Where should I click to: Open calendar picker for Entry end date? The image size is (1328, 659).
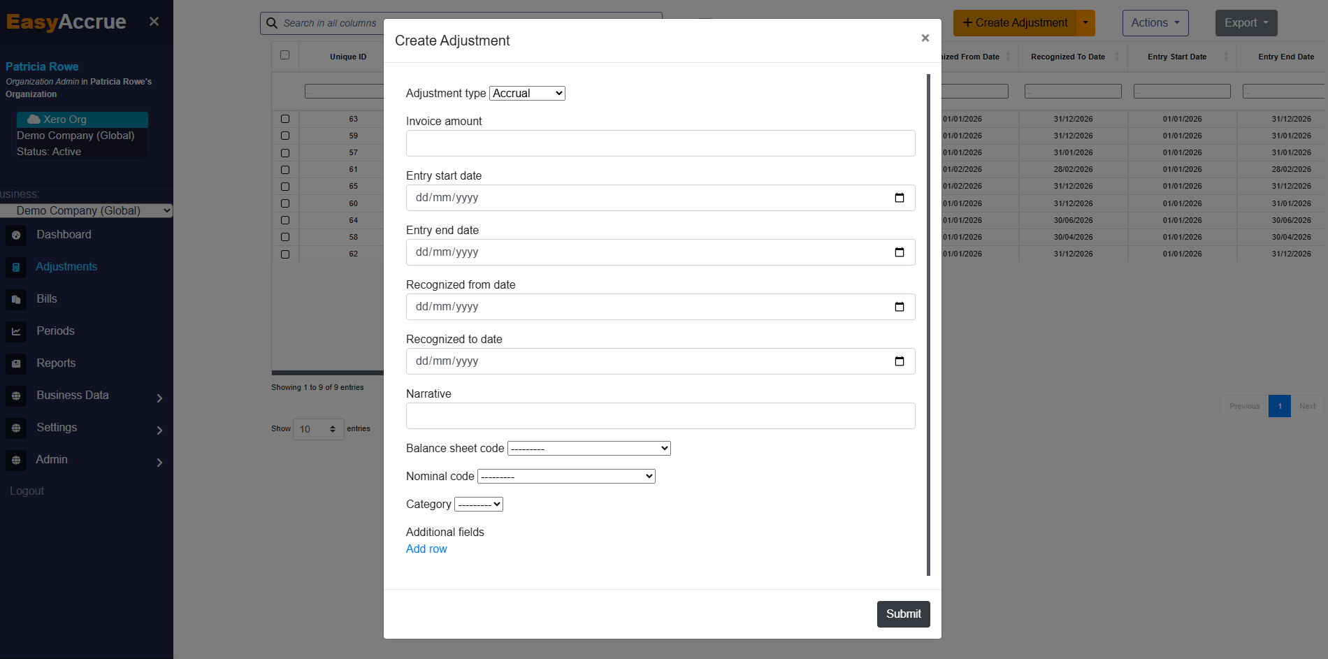point(900,252)
